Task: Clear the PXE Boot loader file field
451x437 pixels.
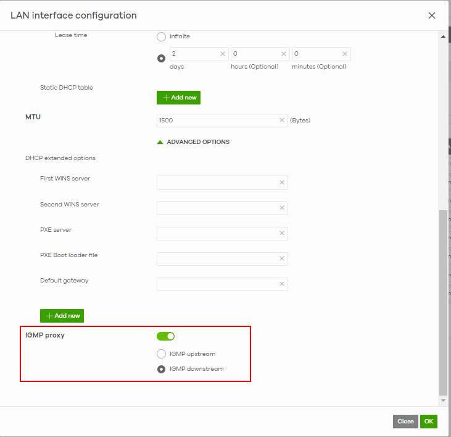Action: (x=282, y=259)
